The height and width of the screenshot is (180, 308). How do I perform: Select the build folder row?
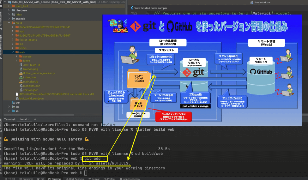click(x=52, y=23)
